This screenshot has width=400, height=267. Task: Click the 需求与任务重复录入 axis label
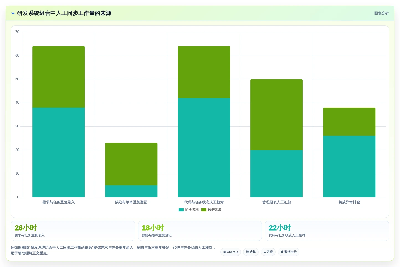(58, 202)
